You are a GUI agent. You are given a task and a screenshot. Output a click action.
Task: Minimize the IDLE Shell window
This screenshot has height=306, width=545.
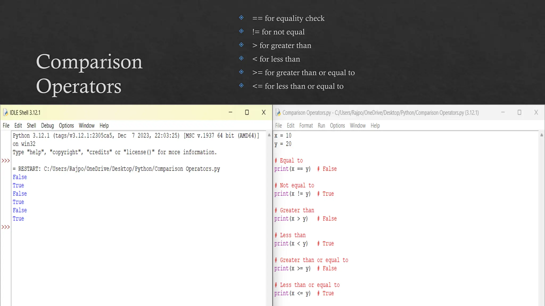[230, 112]
